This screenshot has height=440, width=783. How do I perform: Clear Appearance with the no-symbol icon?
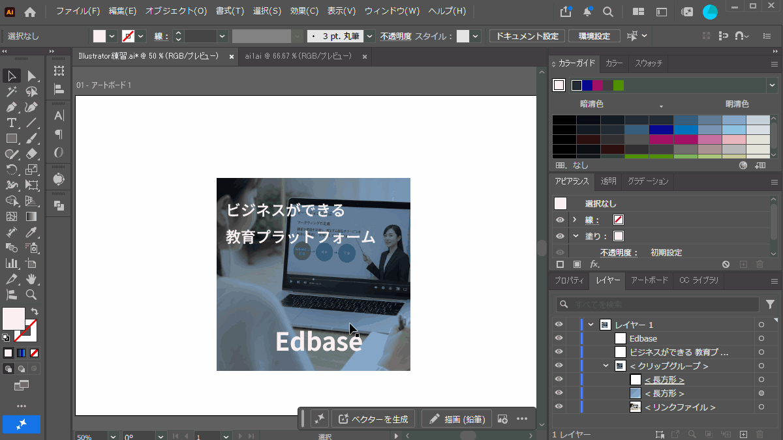click(726, 264)
